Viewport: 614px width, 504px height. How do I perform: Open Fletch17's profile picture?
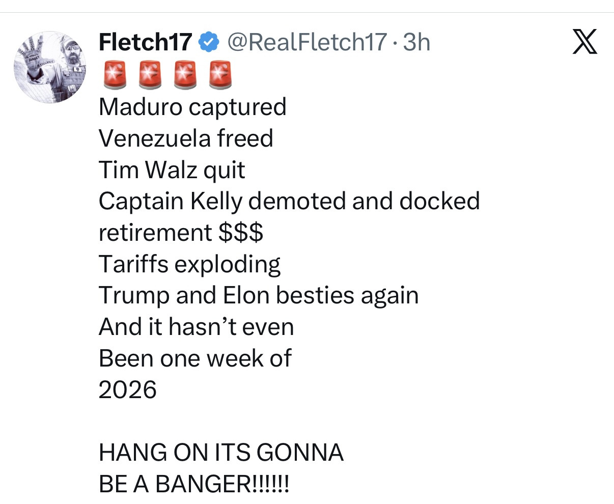click(50, 67)
